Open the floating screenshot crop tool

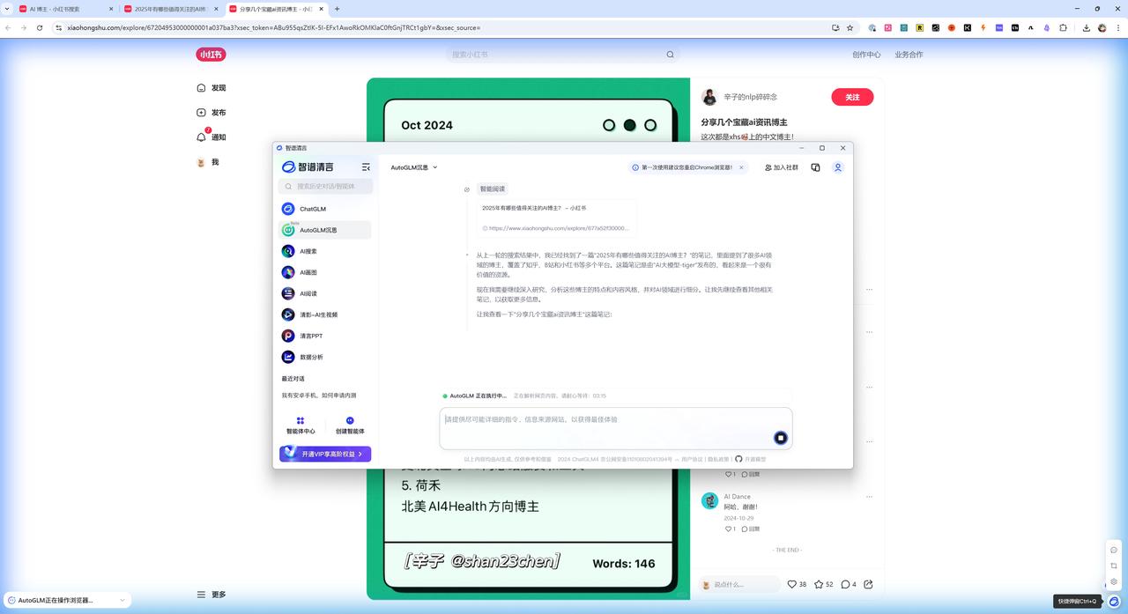1114,566
